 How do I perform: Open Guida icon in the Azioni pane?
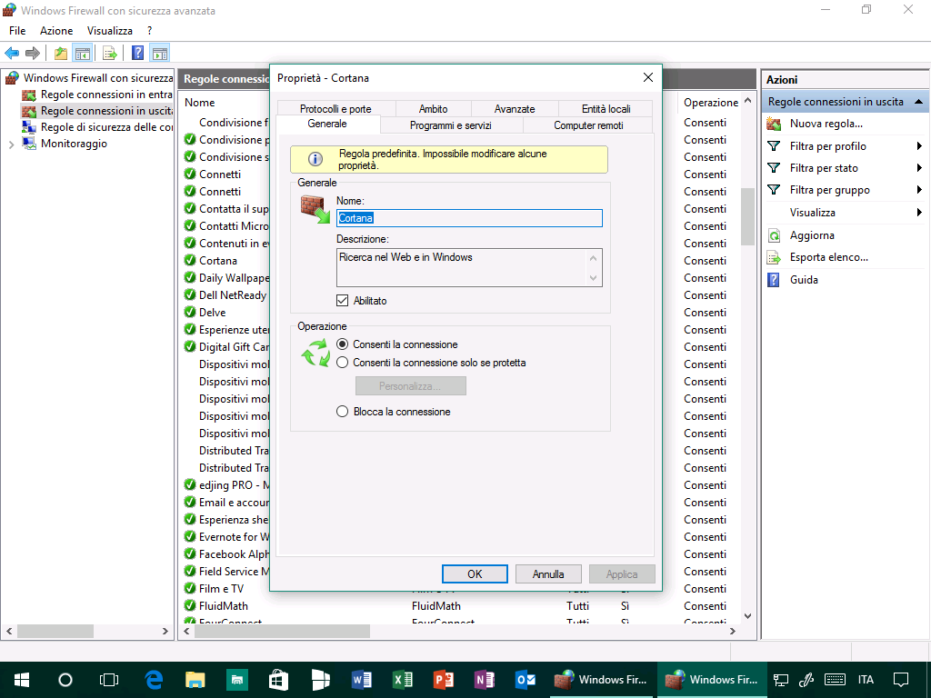pyautogui.click(x=774, y=280)
